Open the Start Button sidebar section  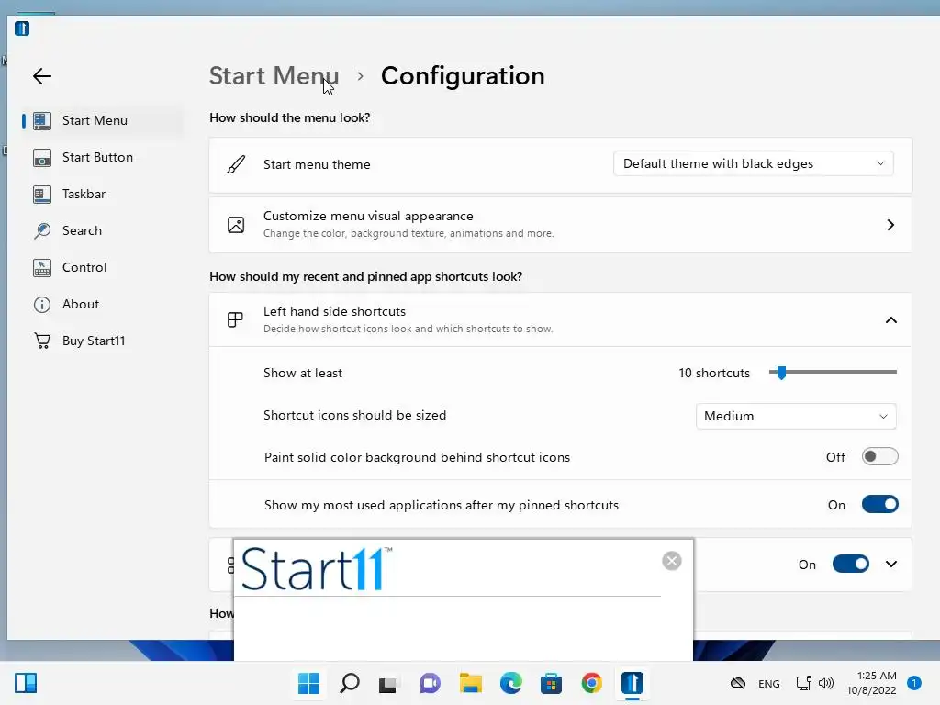[102, 158]
